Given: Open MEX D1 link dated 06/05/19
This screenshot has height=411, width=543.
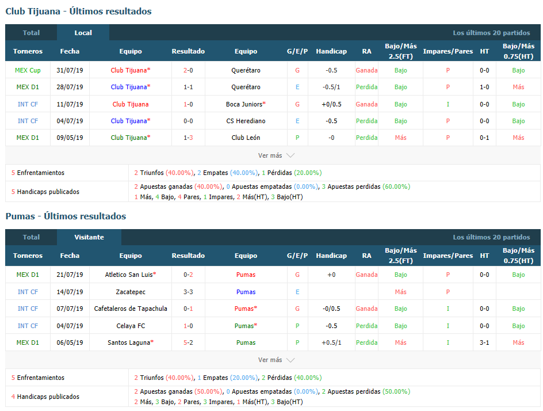Looking at the screenshot, I should [28, 342].
